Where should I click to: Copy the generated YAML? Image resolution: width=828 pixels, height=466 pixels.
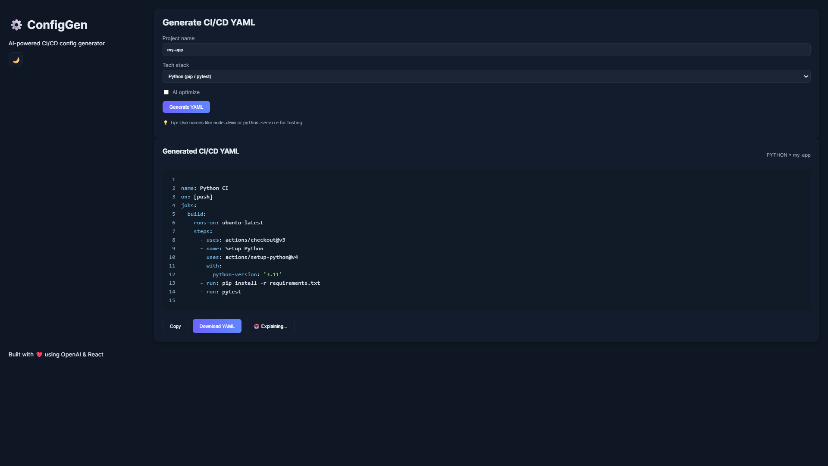click(175, 327)
